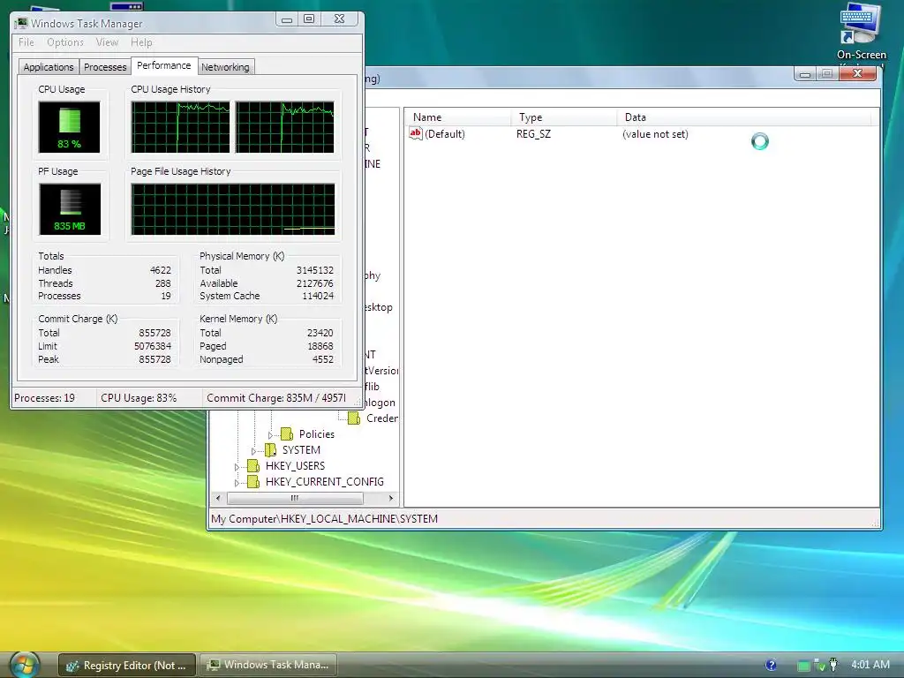The height and width of the screenshot is (678, 904).
Task: Open the On-Screen Keyboard desktop shortcut
Action: (862, 32)
